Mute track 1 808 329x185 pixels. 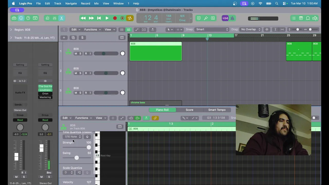pos(76,54)
